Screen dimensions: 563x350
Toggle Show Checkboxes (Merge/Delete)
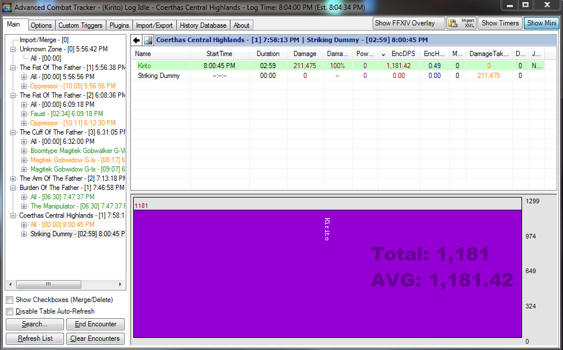tap(10, 300)
